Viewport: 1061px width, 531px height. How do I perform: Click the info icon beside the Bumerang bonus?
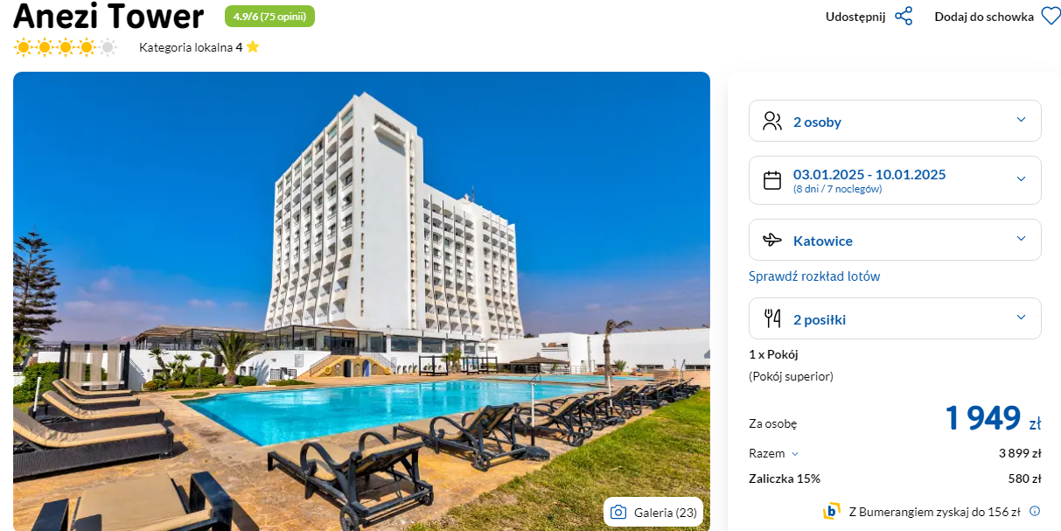(x=1035, y=512)
